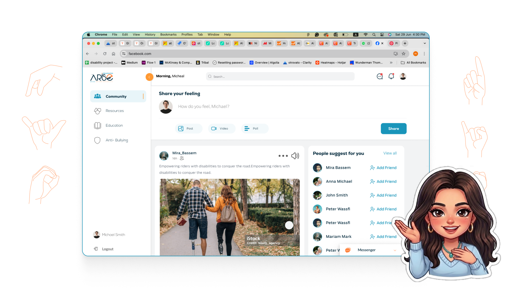
Task: Open Anna Michael's avatar in suggestions
Action: pyautogui.click(x=317, y=182)
